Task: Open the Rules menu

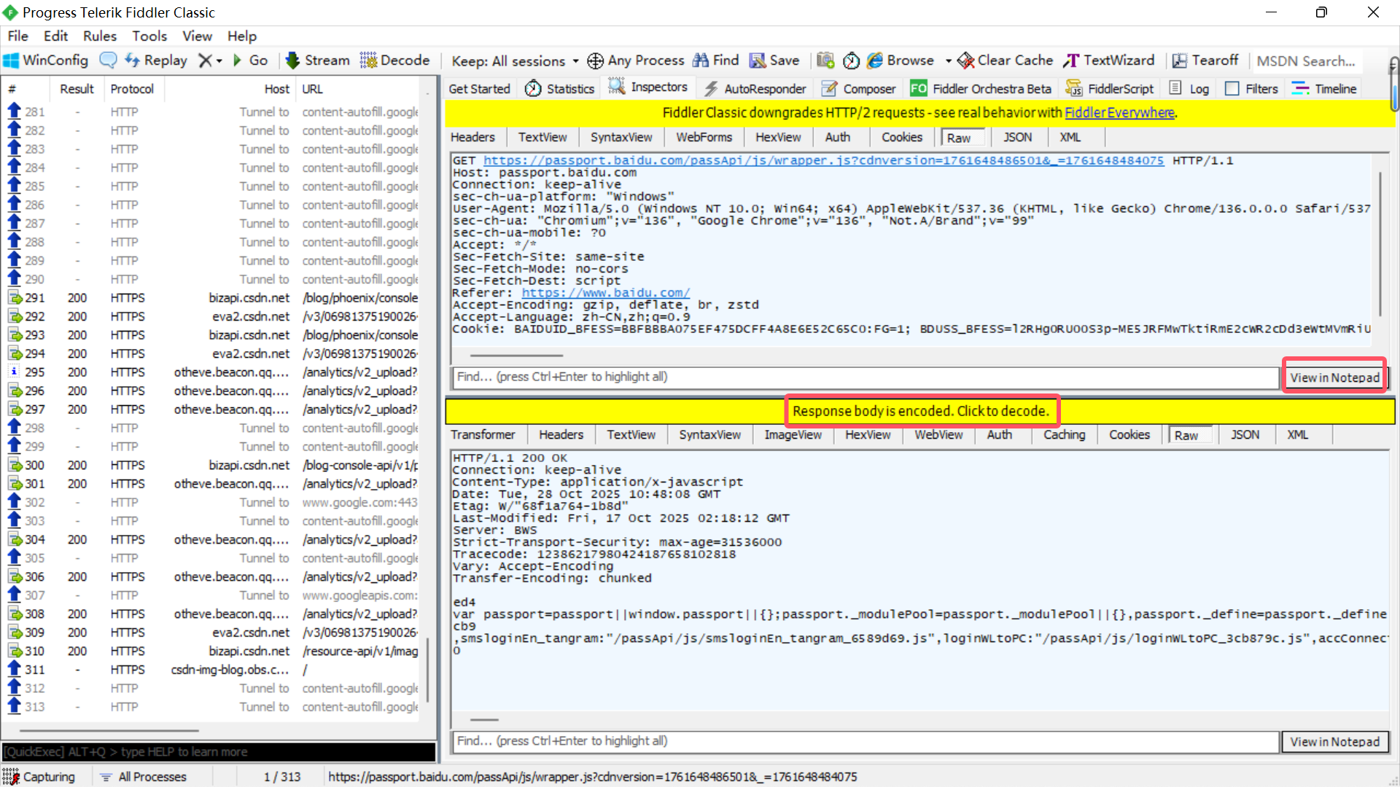Action: (x=99, y=36)
